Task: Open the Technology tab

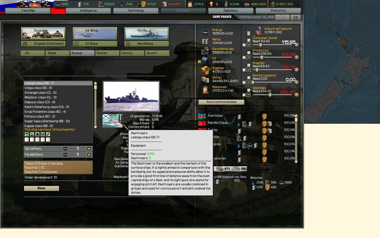Action: (x=136, y=11)
